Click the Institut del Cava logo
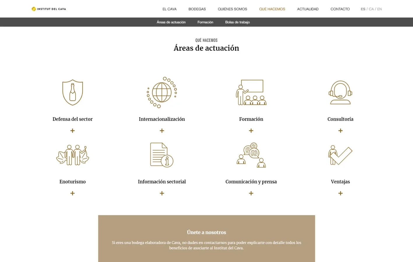 49,9
